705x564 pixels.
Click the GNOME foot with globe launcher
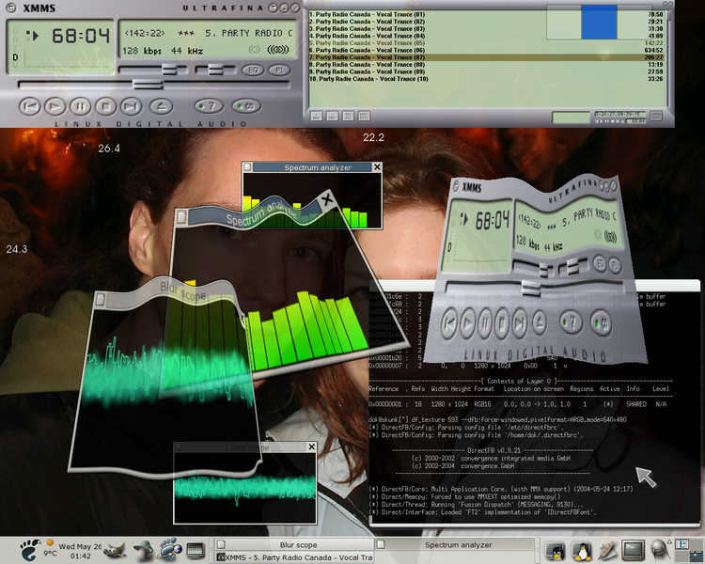point(169,550)
